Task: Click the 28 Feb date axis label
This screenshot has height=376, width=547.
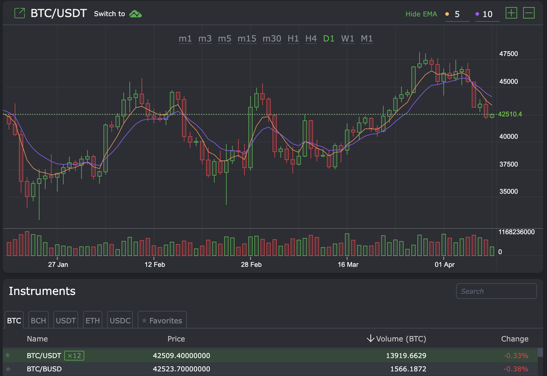Action: [251, 264]
